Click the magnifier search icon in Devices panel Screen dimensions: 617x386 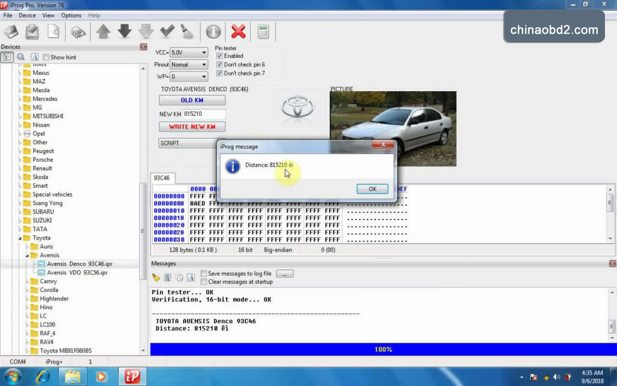click(x=20, y=57)
